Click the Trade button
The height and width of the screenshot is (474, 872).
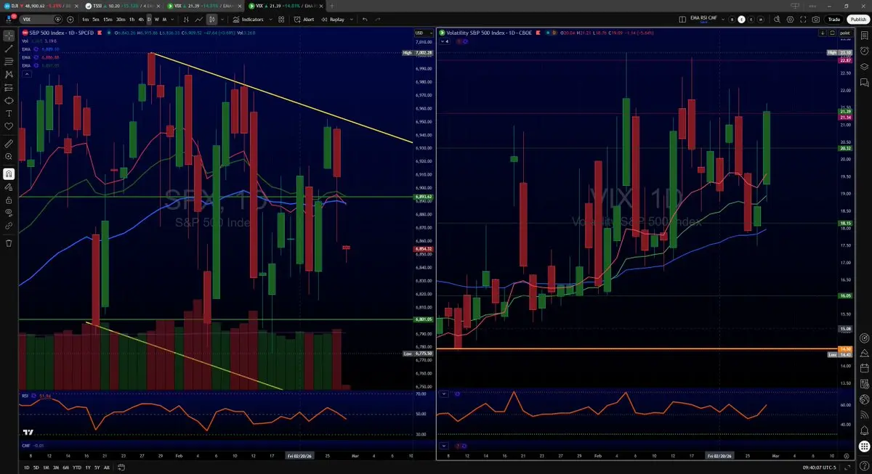(834, 19)
